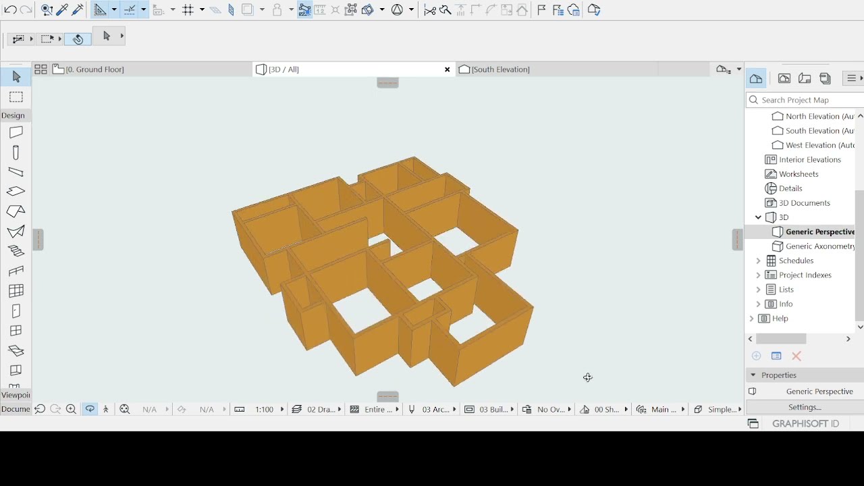Select the Roof tool
Screen dimensions: 864x486
click(16, 212)
